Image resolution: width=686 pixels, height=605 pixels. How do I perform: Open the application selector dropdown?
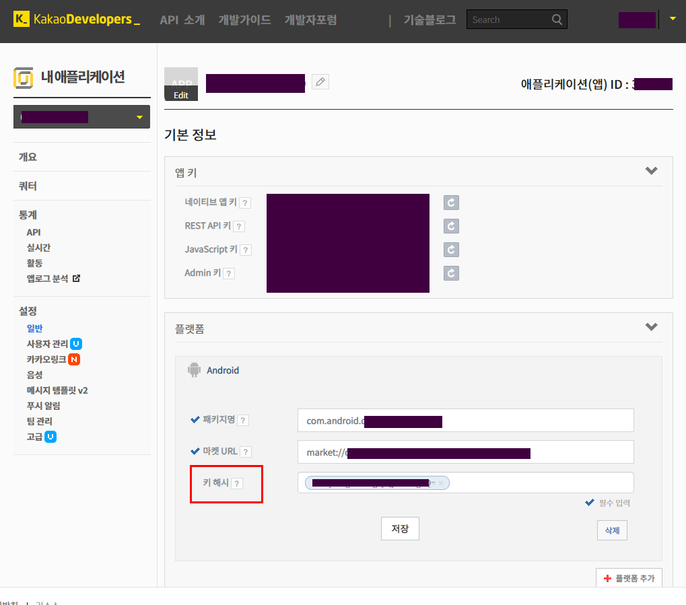82,117
